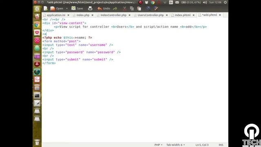This screenshot has height=147, width=261.
Task: Close the application.ini tab
Action: tap(68, 15)
